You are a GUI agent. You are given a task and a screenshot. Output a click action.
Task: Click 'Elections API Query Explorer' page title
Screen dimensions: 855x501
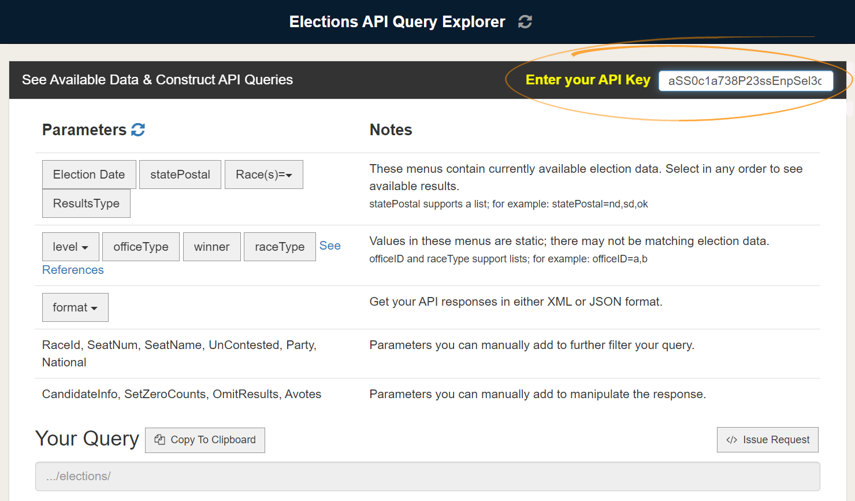pyautogui.click(x=397, y=22)
